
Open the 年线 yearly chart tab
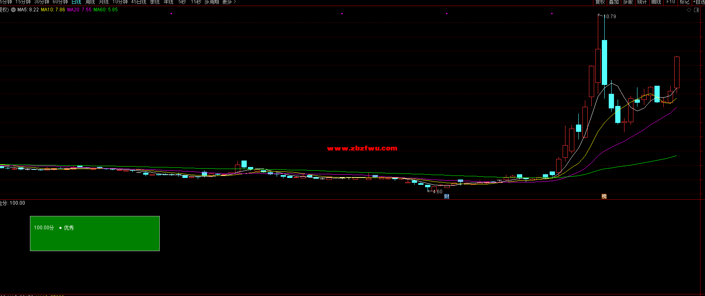click(169, 2)
